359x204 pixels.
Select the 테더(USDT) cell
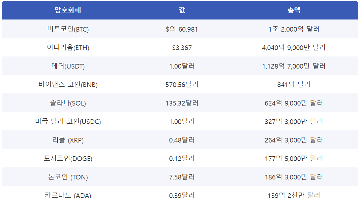tap(68, 66)
